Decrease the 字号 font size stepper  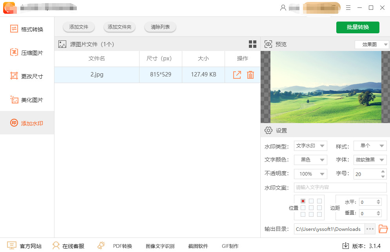point(383,177)
